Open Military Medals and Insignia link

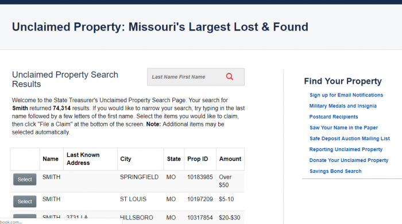343,106
